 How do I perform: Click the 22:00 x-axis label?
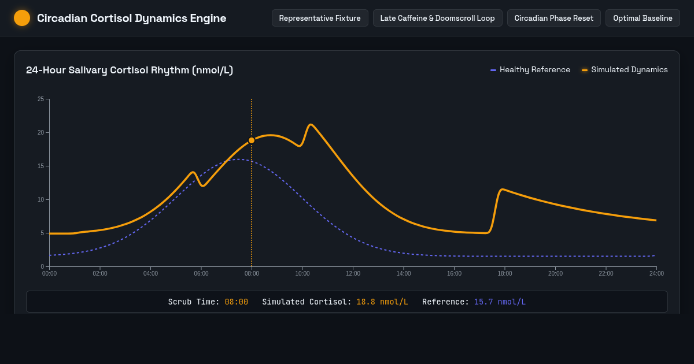(x=606, y=273)
